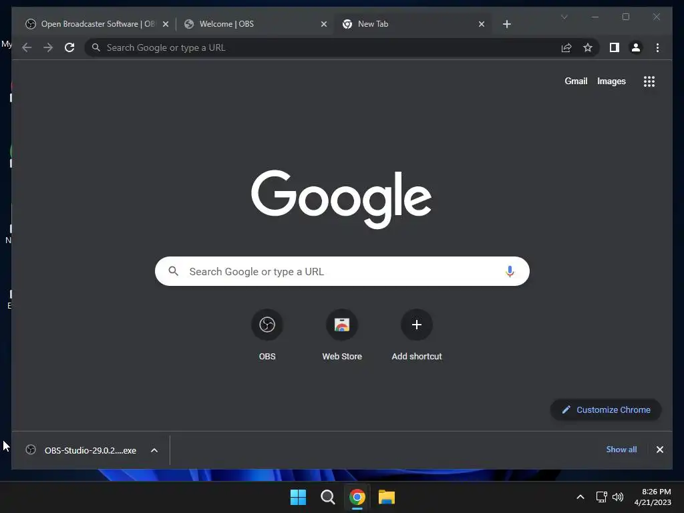Close the Open Broadcaster Software tab
The image size is (684, 513).
click(x=166, y=24)
